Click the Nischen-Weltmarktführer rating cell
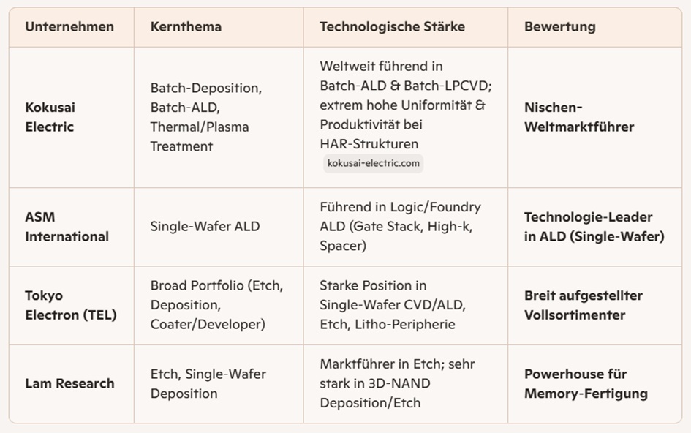The width and height of the screenshot is (691, 433). coord(578,117)
